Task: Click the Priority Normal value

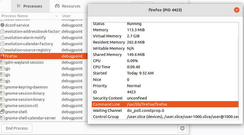Action: coord(134,86)
